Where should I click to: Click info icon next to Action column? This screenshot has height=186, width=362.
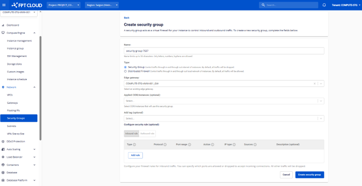[213, 145]
